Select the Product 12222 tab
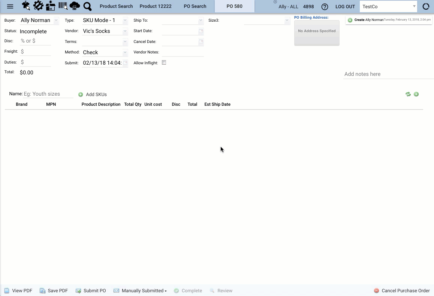Viewport: 434px width, 296px height. pos(155,6)
